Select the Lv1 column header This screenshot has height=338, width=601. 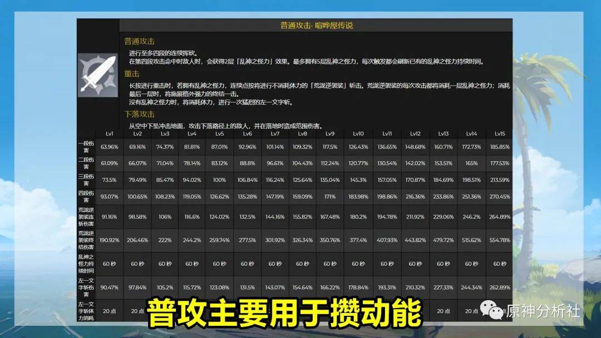click(x=110, y=133)
